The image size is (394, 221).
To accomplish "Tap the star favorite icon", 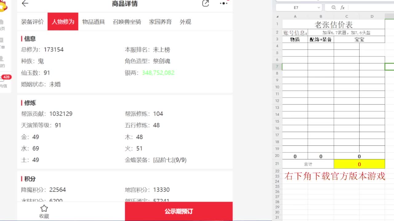I will [x=44, y=208].
